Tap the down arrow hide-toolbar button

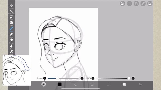click(76, 84)
